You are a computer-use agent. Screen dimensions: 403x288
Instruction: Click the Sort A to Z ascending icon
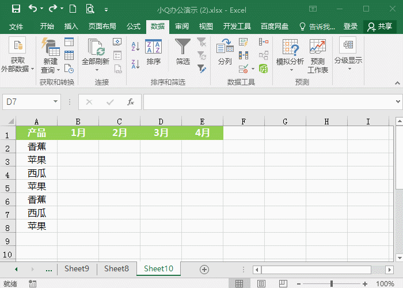tap(135, 47)
